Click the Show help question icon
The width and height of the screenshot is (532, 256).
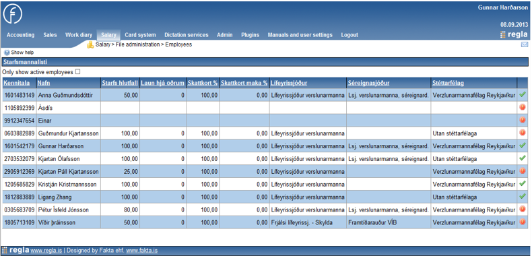(x=7, y=53)
